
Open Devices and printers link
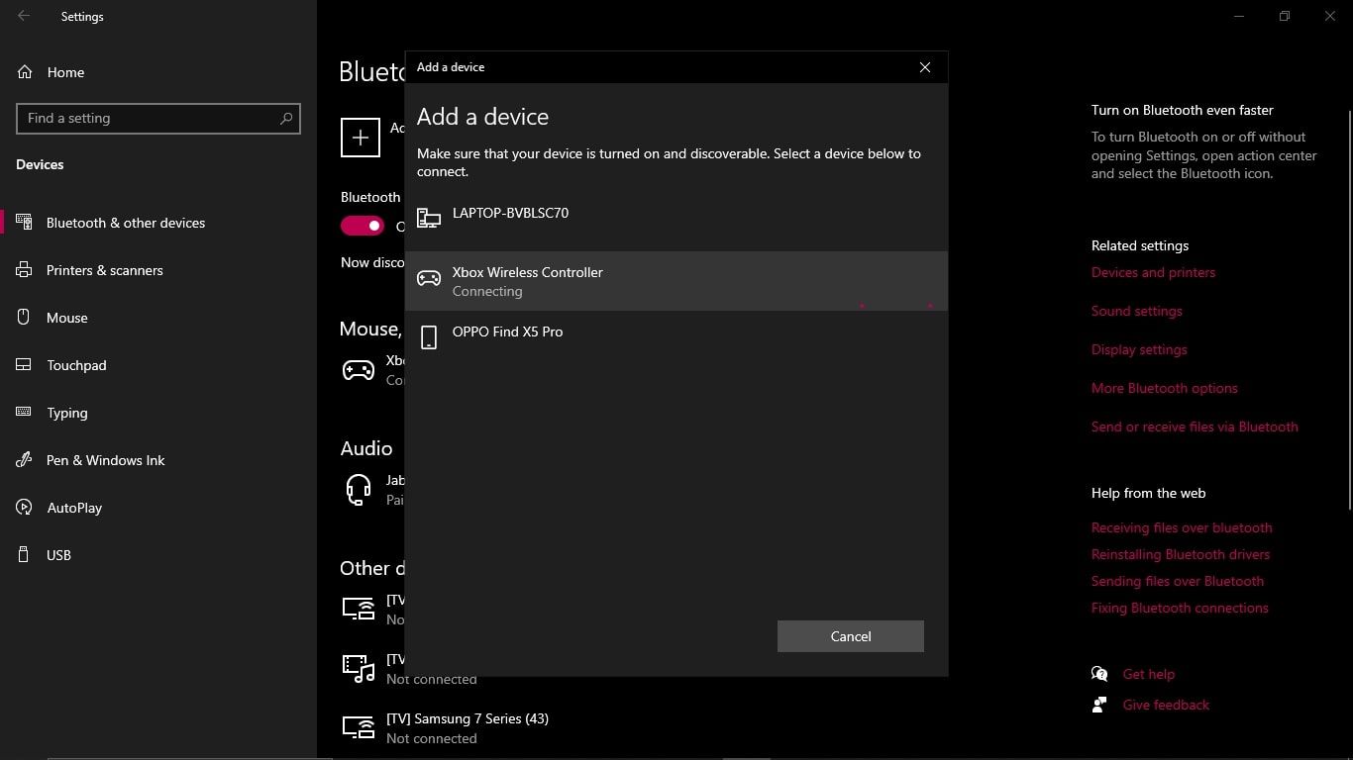(x=1153, y=272)
